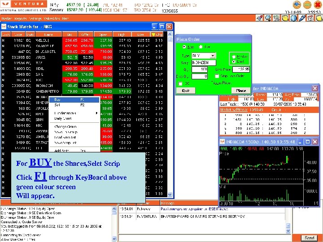The image size is (323, 242).
Task: Open the first yellow sticky note icon
Action: (x=285, y=18)
